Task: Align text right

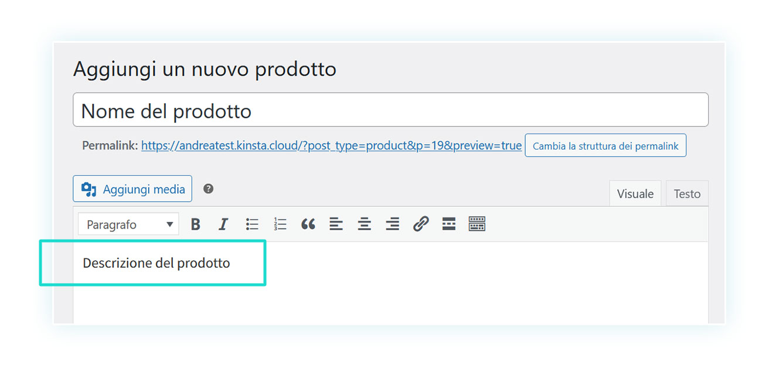Action: tap(393, 224)
